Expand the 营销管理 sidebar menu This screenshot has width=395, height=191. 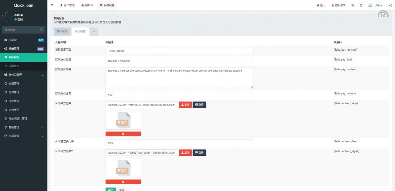coord(23,127)
